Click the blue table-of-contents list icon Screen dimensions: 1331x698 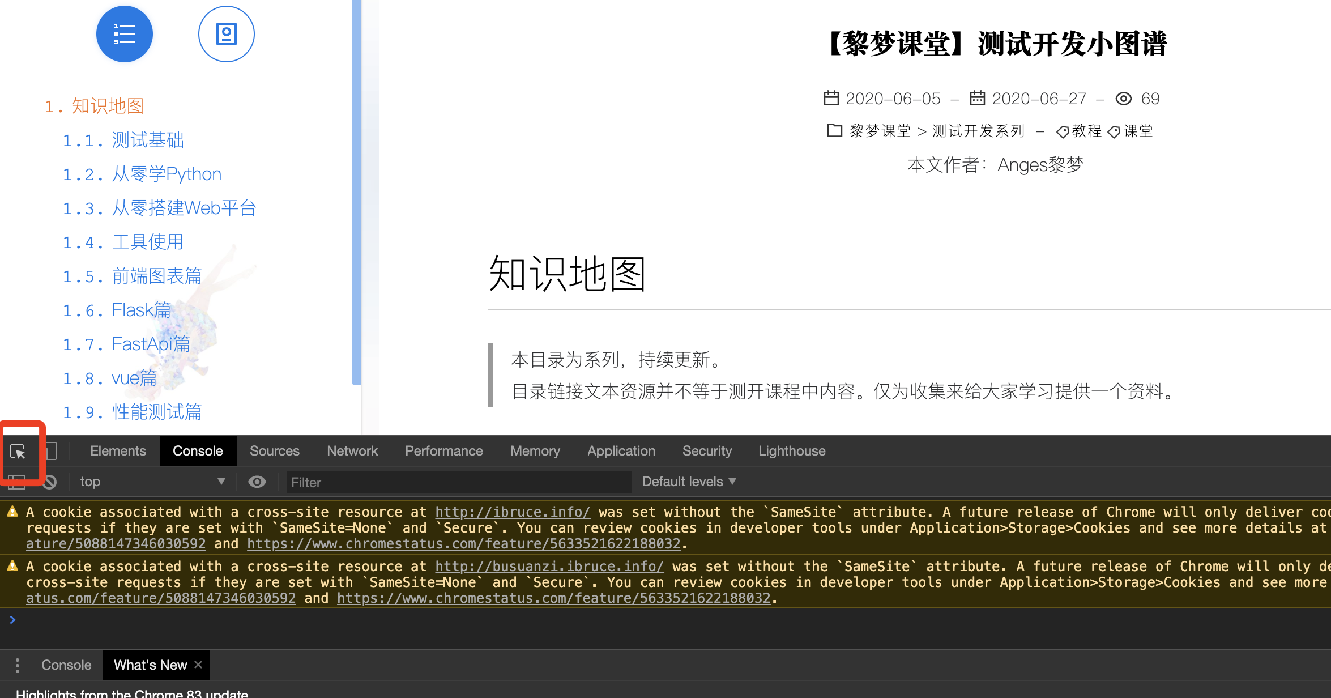[x=125, y=34]
